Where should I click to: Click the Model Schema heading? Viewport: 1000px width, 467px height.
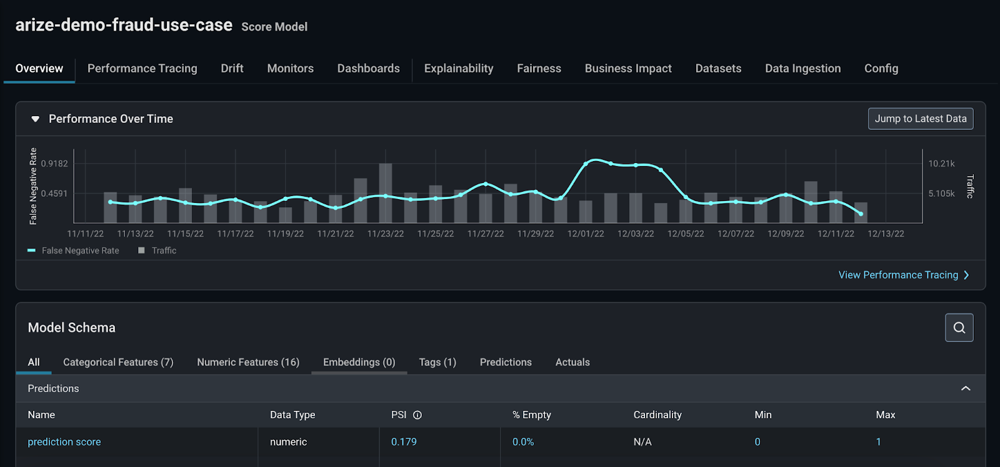click(72, 328)
